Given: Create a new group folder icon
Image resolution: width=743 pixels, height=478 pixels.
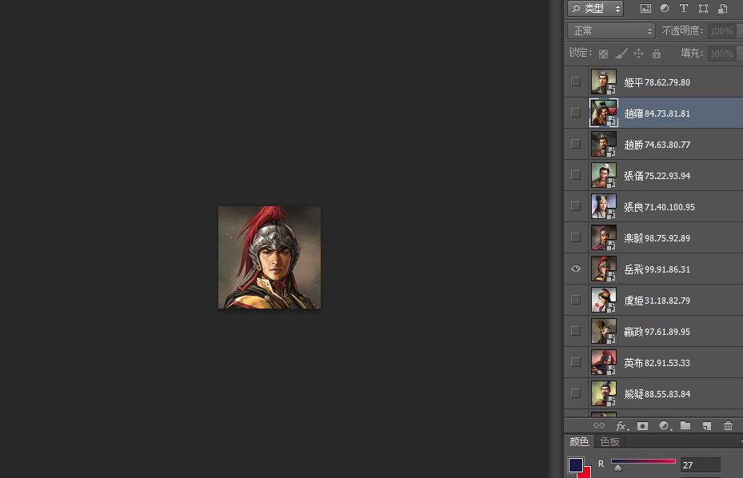Looking at the screenshot, I should coord(685,425).
